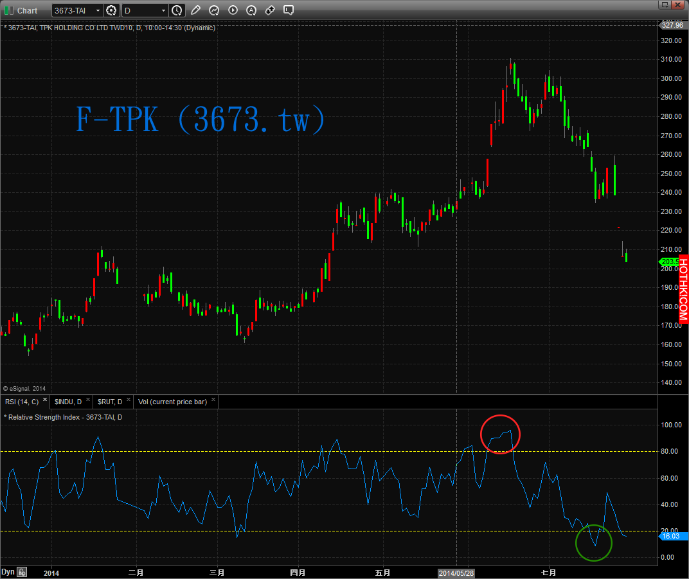Image resolution: width=689 pixels, height=579 pixels.
Task: Open the circled A alerts menu
Action: pos(251,10)
